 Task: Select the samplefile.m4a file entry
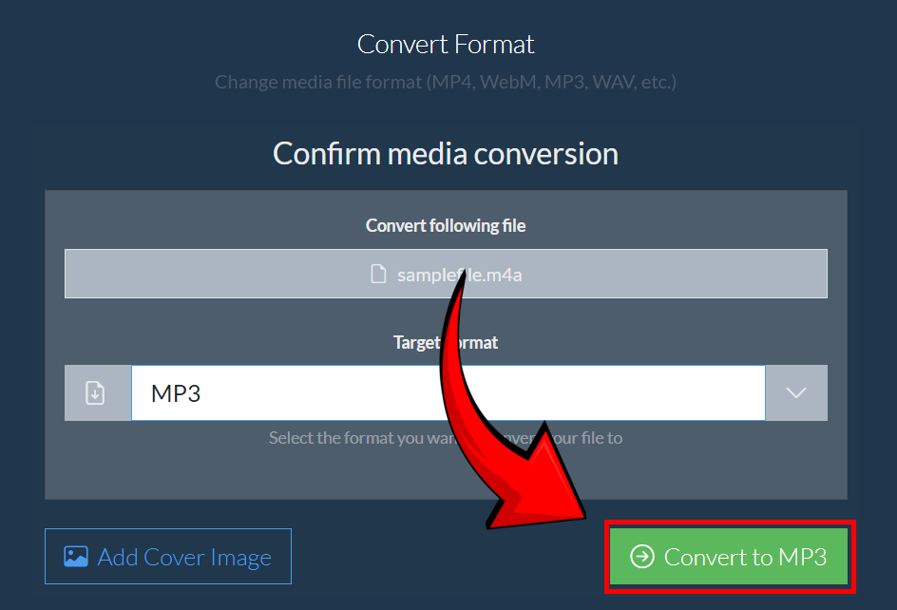[446, 274]
